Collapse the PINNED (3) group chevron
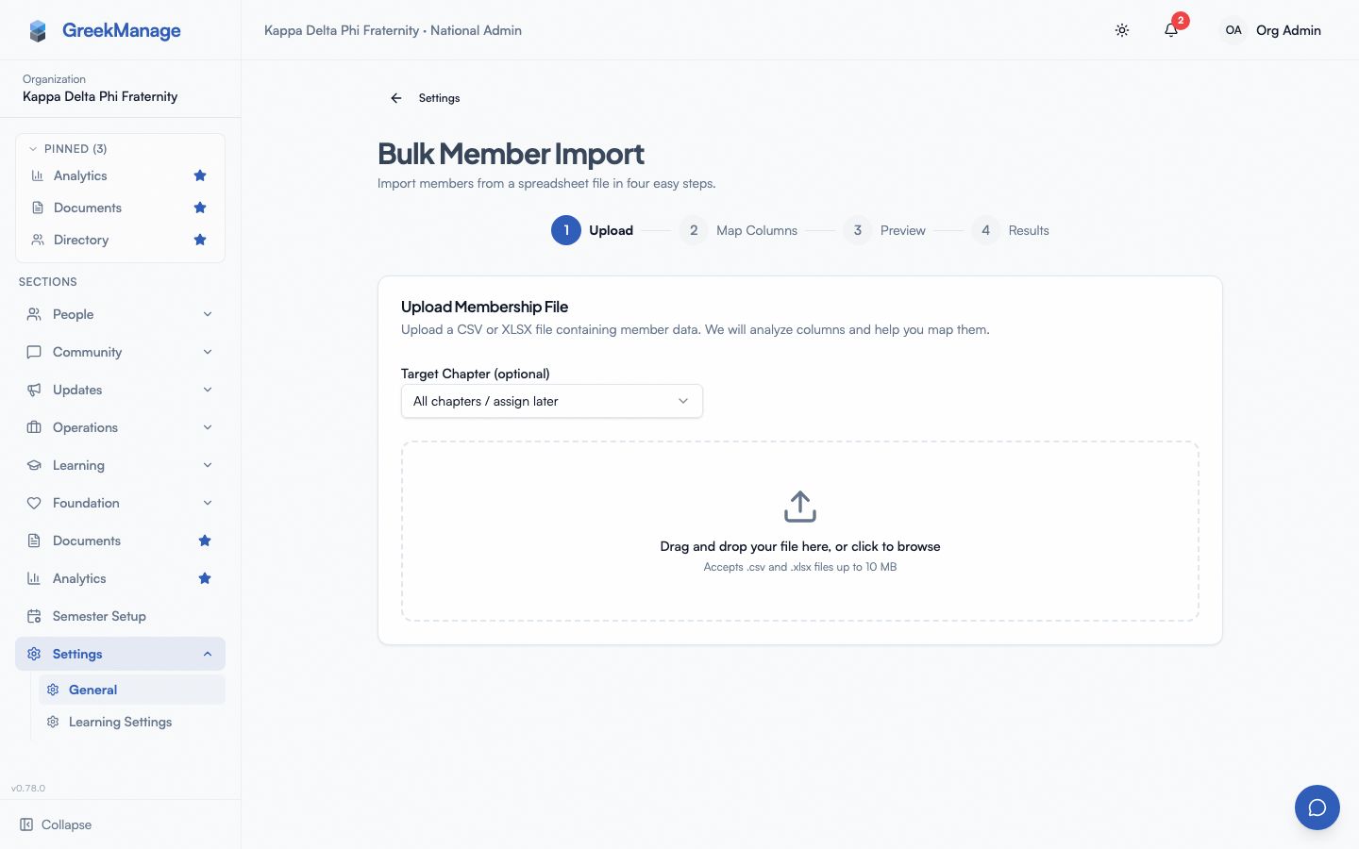The image size is (1359, 849). click(33, 149)
